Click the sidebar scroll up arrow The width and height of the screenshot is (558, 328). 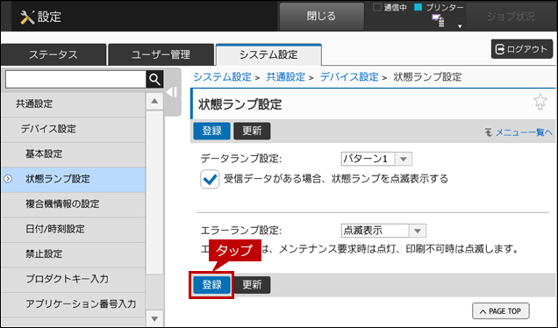point(154,102)
